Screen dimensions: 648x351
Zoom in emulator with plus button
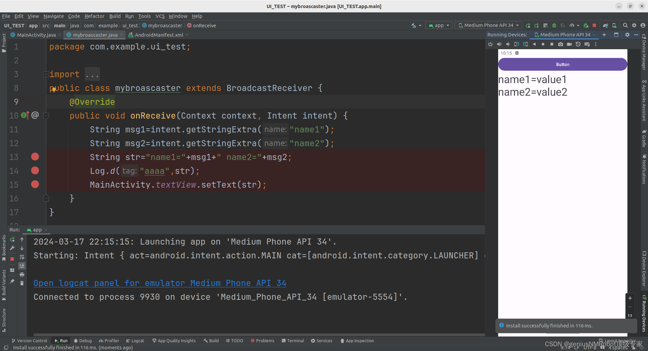[x=630, y=298]
